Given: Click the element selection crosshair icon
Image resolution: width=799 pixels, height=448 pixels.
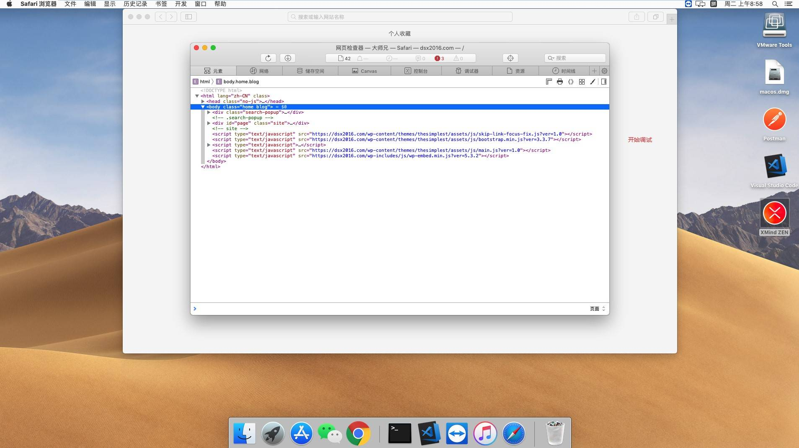Looking at the screenshot, I should click(510, 58).
